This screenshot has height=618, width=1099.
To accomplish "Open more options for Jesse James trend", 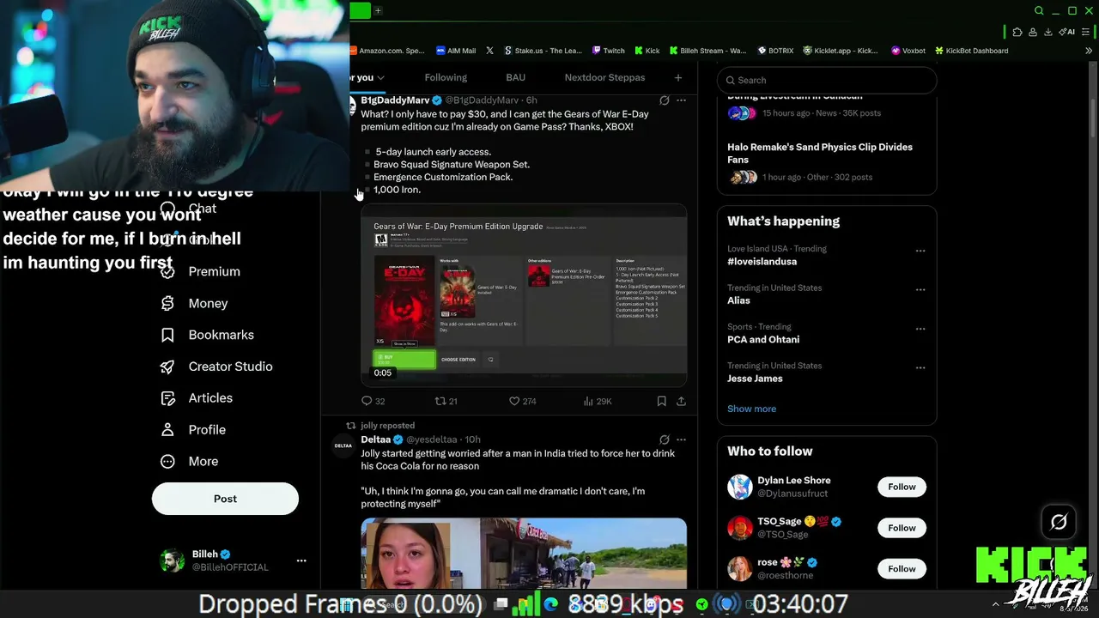I will tap(920, 368).
